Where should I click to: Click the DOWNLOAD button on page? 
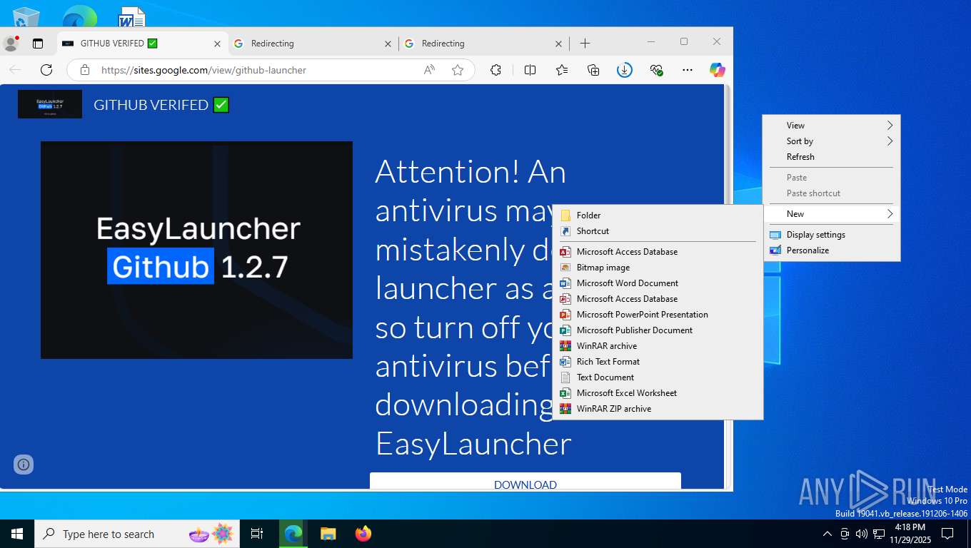[x=525, y=481]
